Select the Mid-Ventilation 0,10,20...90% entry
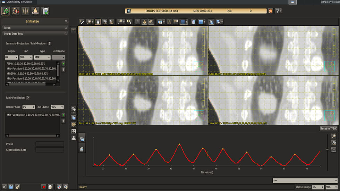The height and width of the screenshot is (191, 340). tap(33, 115)
